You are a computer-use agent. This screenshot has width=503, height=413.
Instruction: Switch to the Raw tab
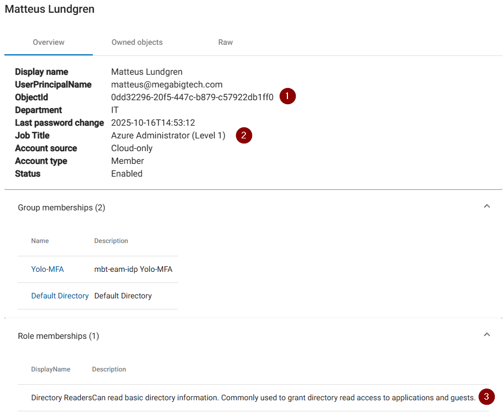pos(226,42)
